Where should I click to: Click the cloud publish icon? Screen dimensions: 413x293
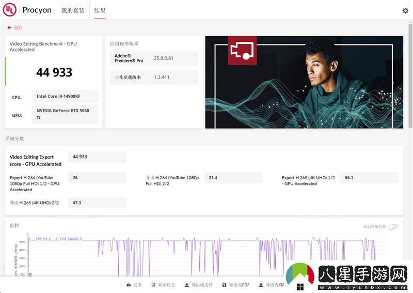click(x=129, y=285)
